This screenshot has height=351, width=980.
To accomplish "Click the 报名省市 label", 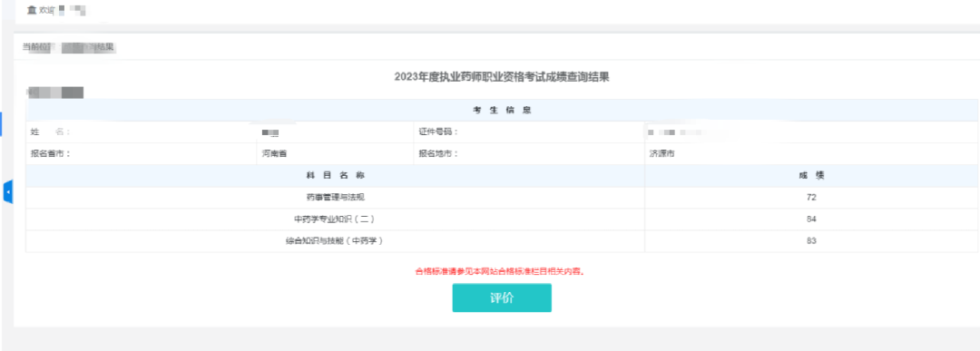I will click(x=51, y=153).
